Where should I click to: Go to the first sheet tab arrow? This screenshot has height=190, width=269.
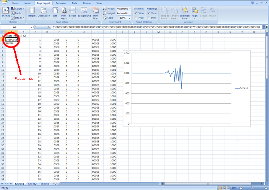[2, 183]
